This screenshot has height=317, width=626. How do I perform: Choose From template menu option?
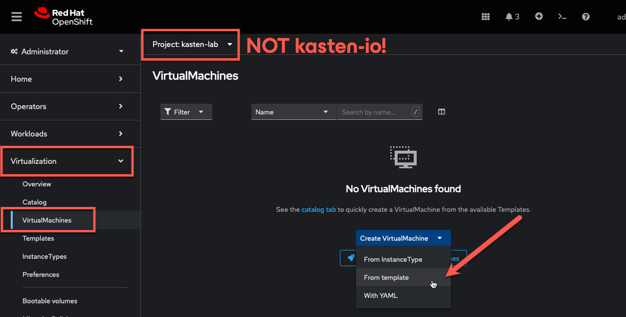click(x=403, y=277)
